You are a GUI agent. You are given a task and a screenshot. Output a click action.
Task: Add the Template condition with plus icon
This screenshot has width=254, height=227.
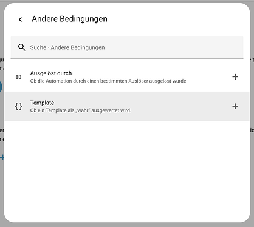pos(235,106)
